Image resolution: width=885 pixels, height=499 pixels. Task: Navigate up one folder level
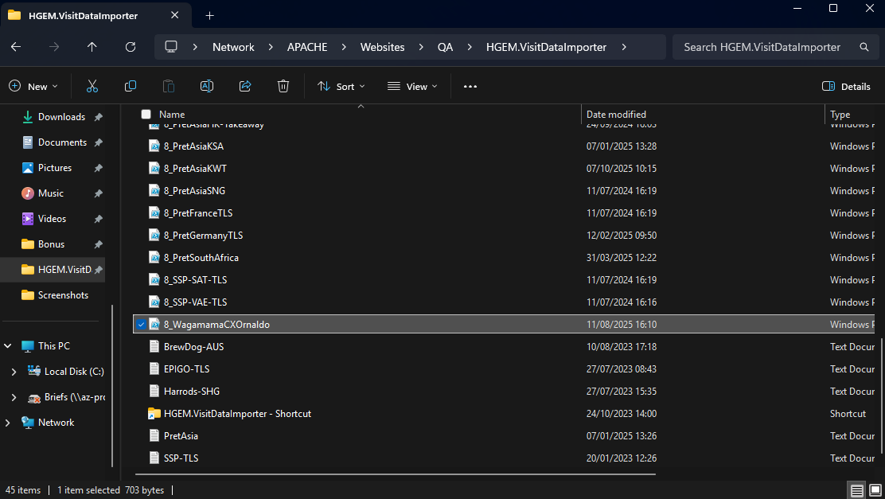pyautogui.click(x=92, y=47)
